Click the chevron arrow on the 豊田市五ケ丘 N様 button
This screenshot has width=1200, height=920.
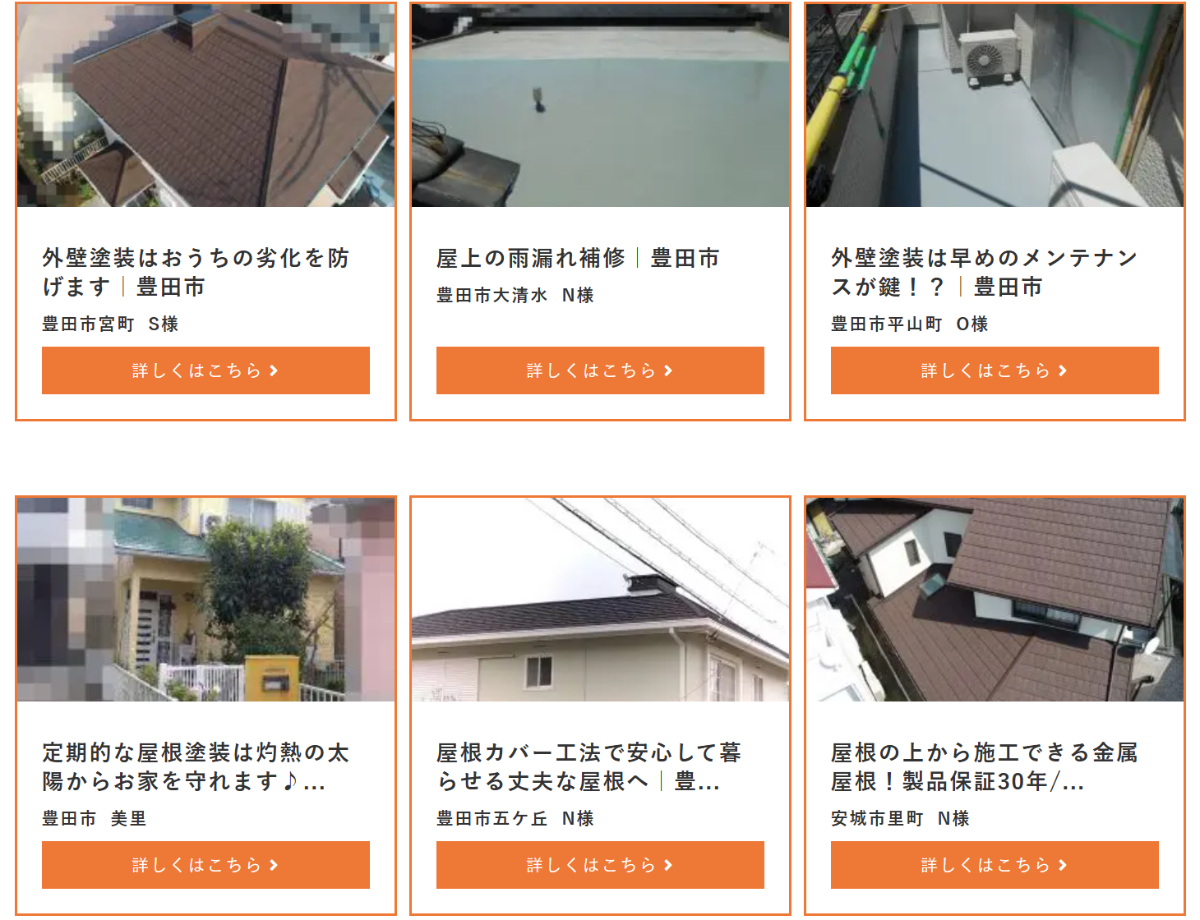668,865
